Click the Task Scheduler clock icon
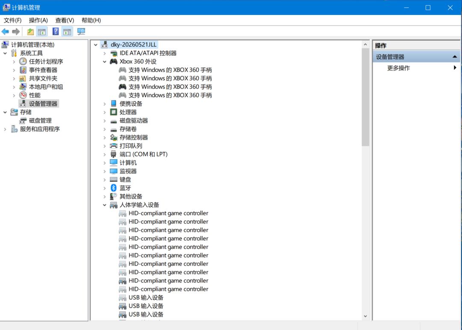 click(x=23, y=61)
